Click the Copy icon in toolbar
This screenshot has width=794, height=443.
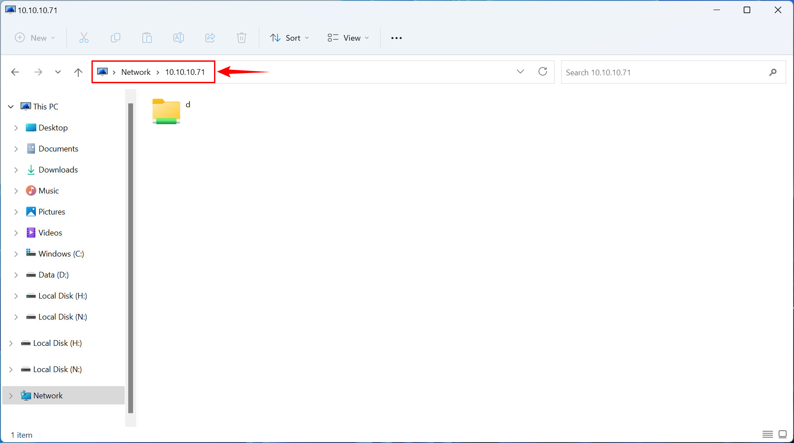point(116,38)
